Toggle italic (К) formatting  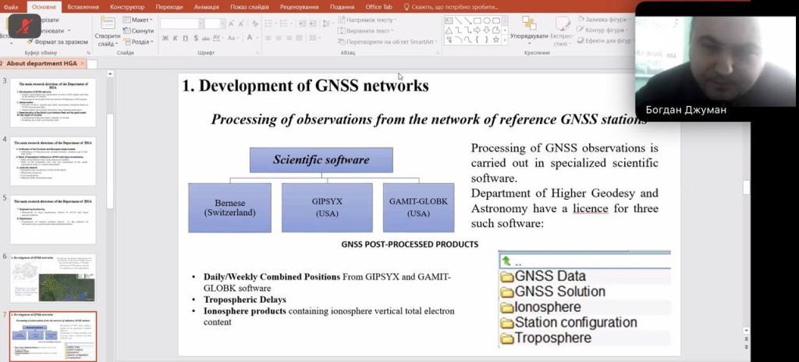pos(176,38)
